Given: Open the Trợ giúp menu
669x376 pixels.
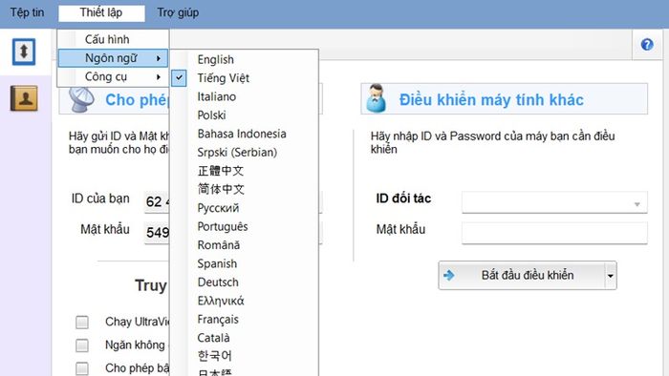Looking at the screenshot, I should pyautogui.click(x=178, y=12).
